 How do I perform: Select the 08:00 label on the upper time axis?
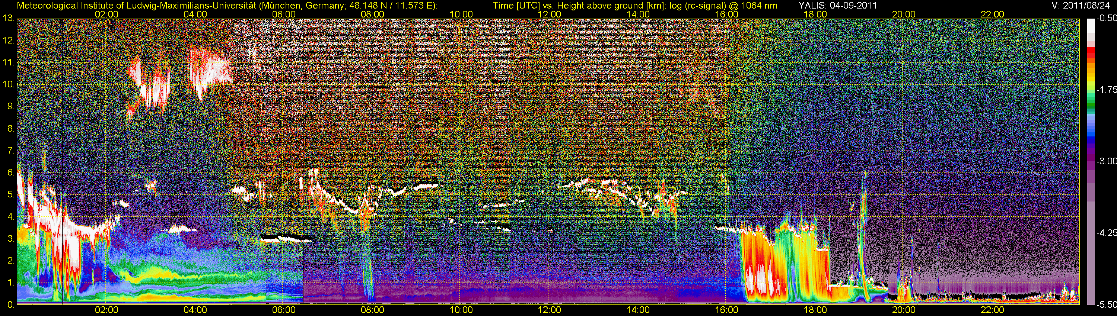point(372,14)
